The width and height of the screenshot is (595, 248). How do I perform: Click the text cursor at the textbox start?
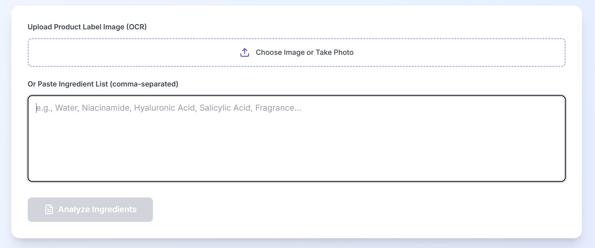[x=37, y=108]
